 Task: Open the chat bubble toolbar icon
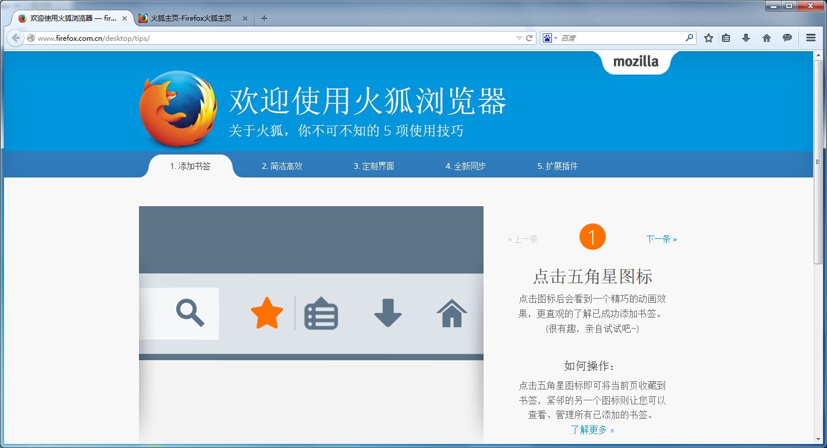pos(787,38)
